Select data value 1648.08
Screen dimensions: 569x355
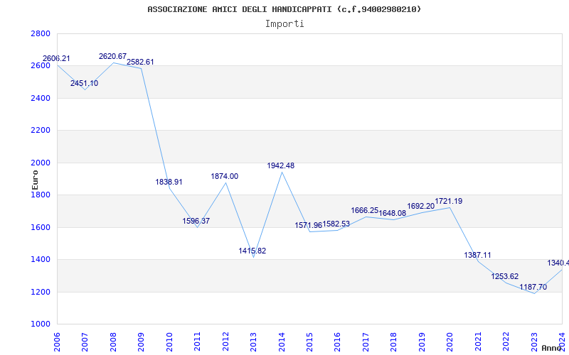(x=393, y=213)
